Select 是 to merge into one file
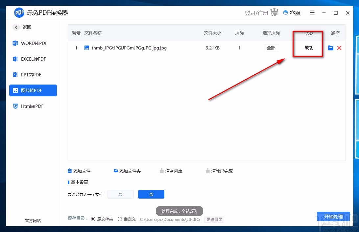The image size is (359, 232). [120, 194]
